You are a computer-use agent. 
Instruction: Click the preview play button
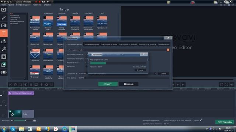(x=178, y=85)
